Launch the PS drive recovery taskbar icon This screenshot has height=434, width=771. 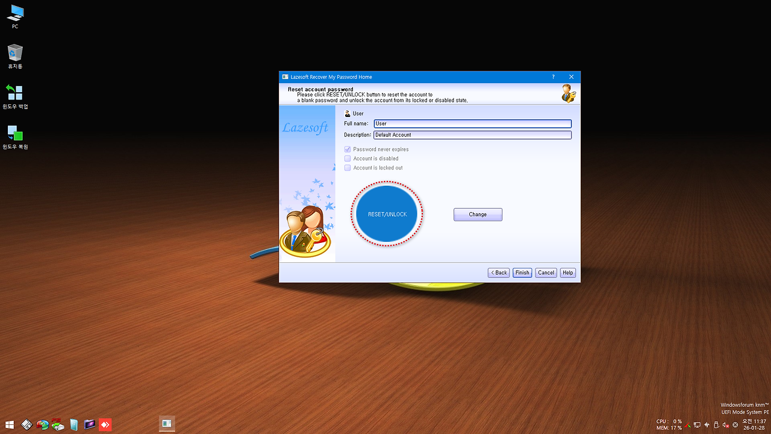(x=58, y=424)
